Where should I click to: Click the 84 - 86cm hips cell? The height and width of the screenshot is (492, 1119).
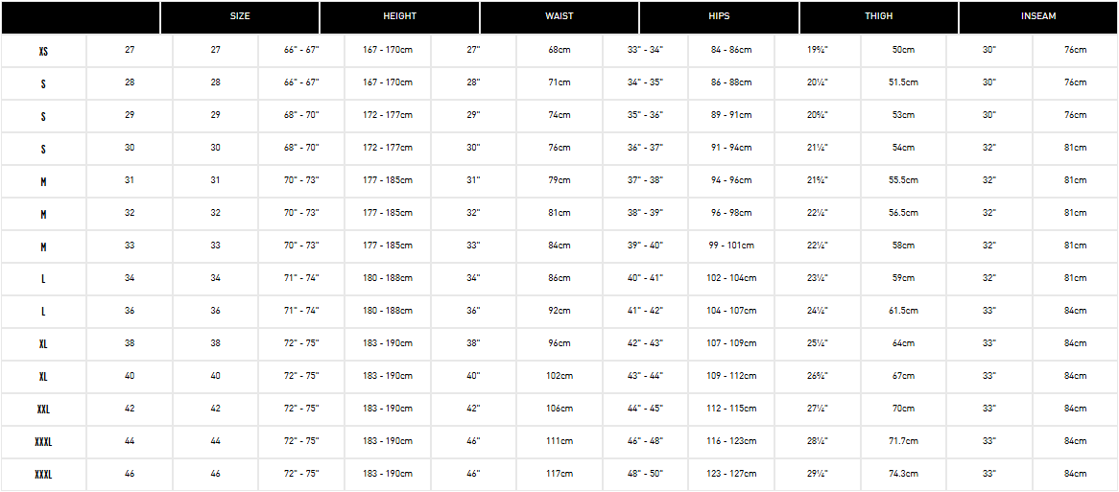coord(731,50)
